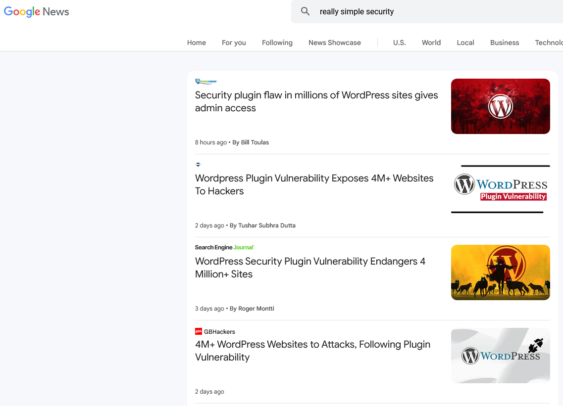
Task: Click the GBHackers red source icon
Action: click(198, 331)
